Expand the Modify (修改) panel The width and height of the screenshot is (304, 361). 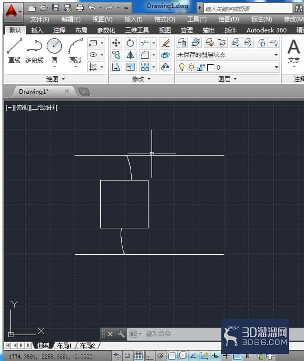(142, 79)
